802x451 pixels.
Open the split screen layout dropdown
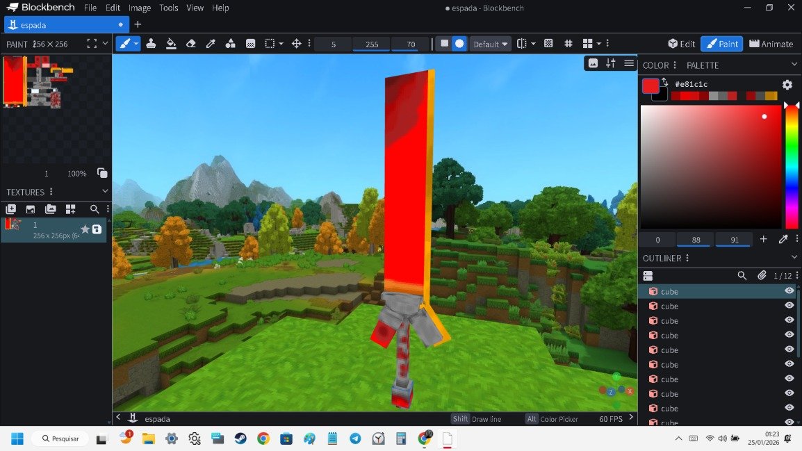pos(599,44)
